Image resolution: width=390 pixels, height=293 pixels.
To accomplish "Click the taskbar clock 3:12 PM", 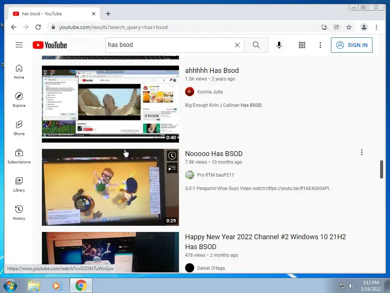I will pyautogui.click(x=371, y=283).
